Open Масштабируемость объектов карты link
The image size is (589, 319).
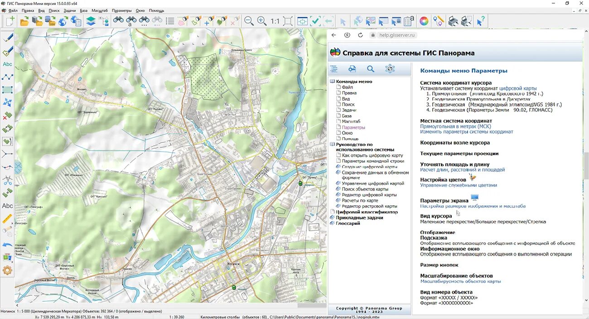[x=460, y=281]
